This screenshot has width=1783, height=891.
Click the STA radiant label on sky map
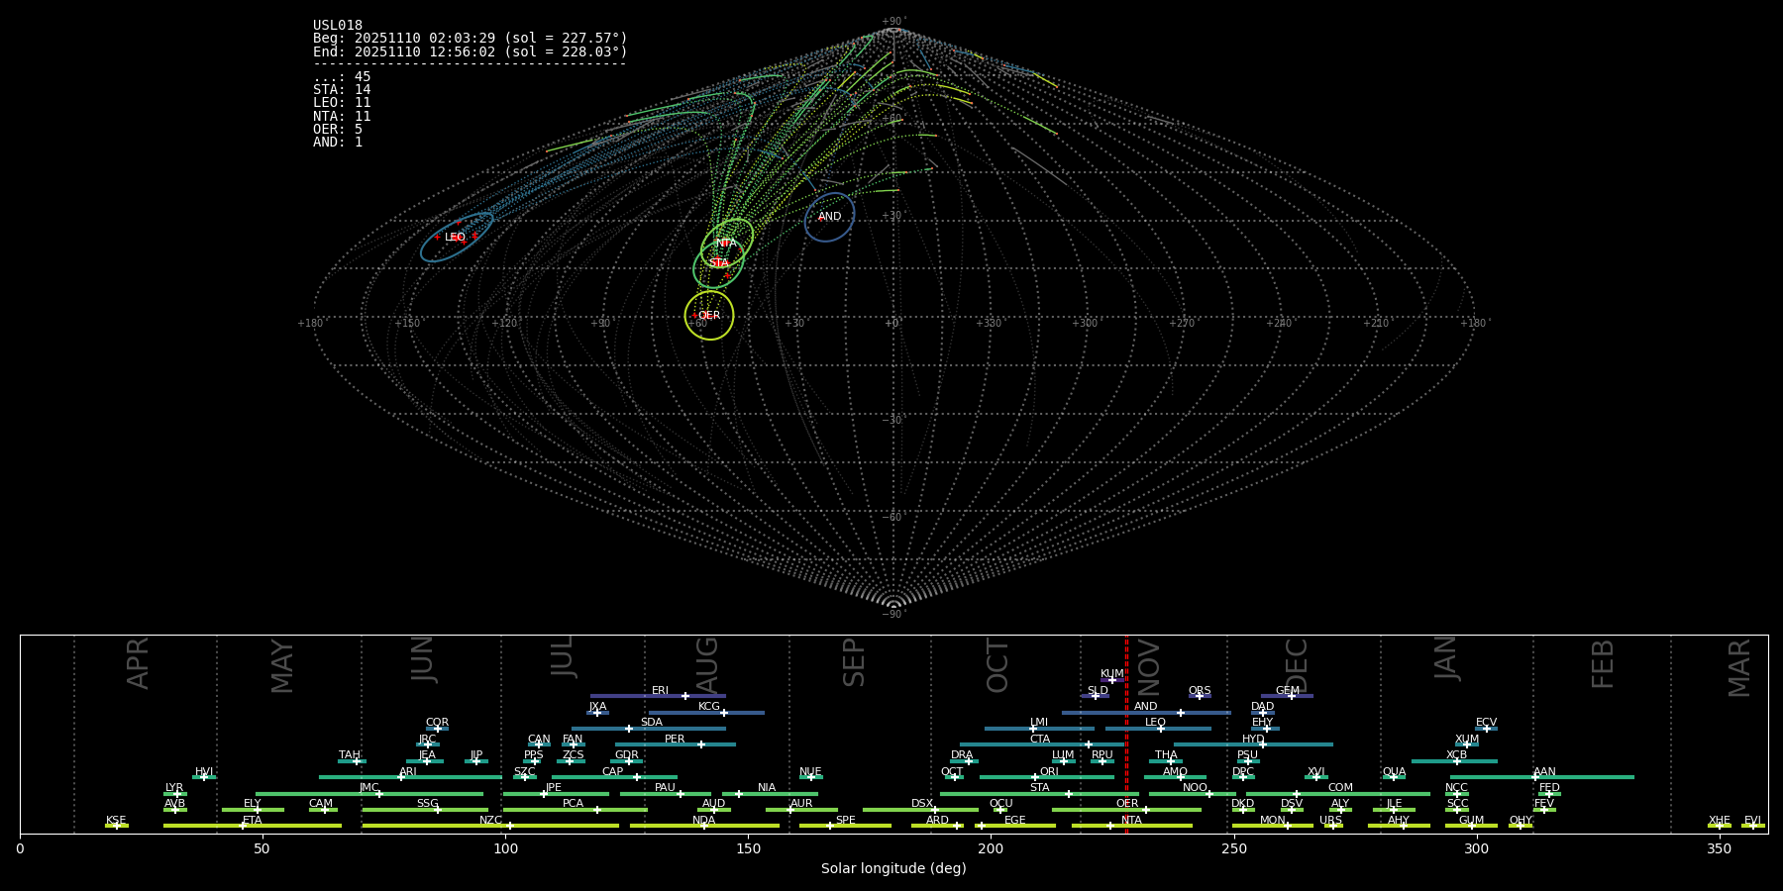tap(719, 262)
